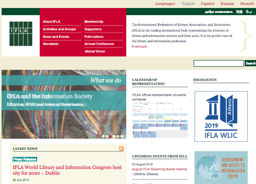Focus the site search field
Viewport: 256px width, 184px height.
point(218,63)
